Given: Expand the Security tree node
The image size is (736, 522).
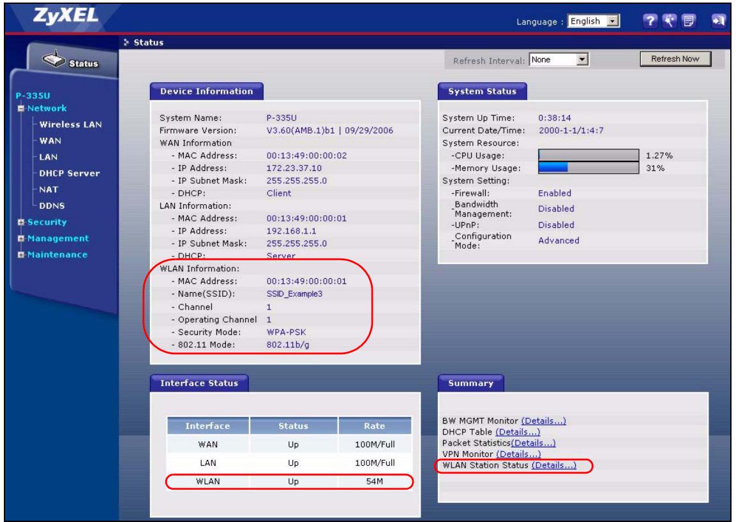Looking at the screenshot, I should (x=20, y=223).
